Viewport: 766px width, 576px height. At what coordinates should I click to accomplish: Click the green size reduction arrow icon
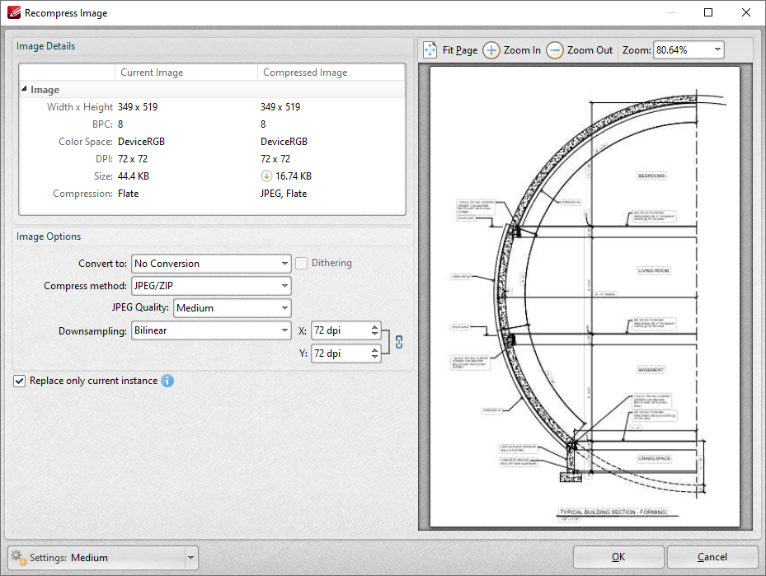coord(266,176)
